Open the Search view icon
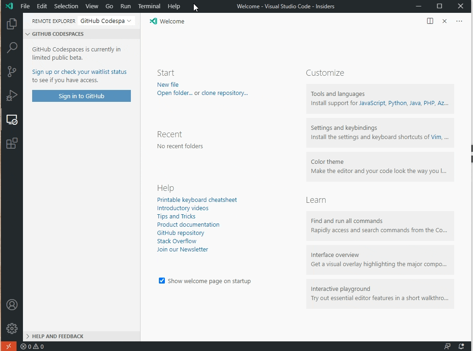 pos(12,48)
